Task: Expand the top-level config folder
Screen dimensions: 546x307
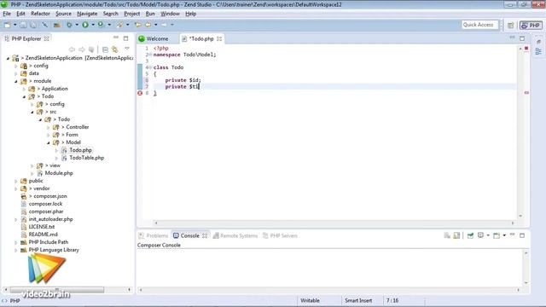Action: click(16, 66)
